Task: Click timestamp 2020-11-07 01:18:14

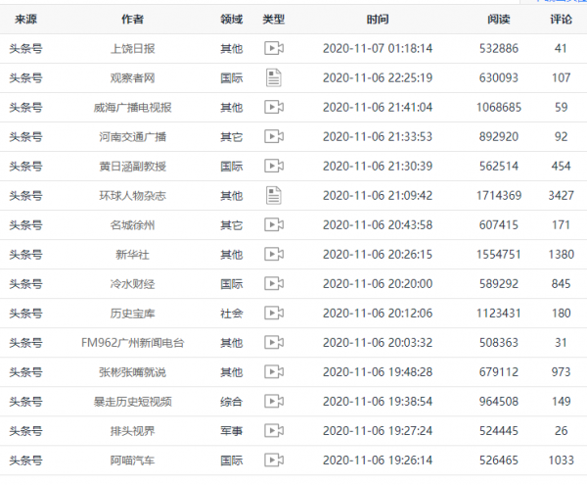Action: click(x=378, y=48)
